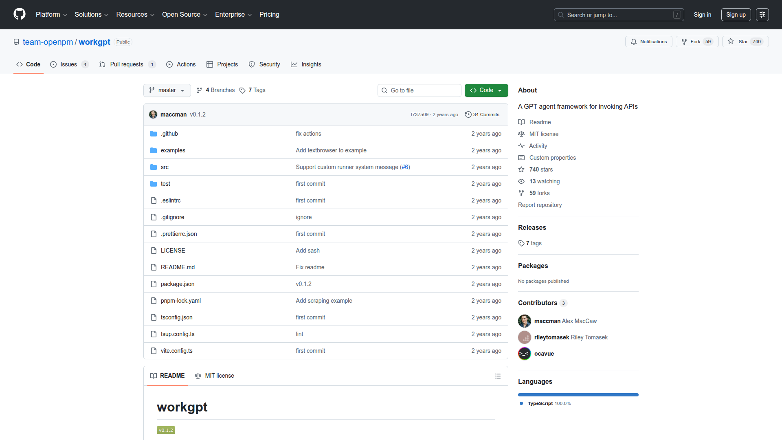782x440 pixels.
Task: Toggle the Watch notification state
Action: coord(648,42)
